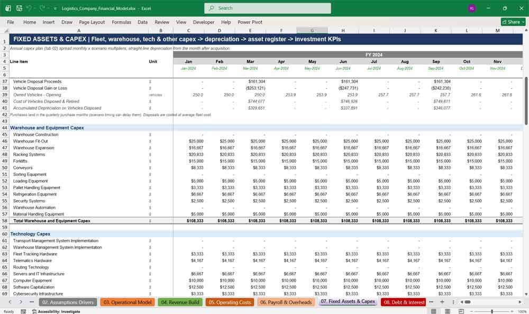Click the Ready status indicator
The height and width of the screenshot is (314, 529).
tap(9, 311)
